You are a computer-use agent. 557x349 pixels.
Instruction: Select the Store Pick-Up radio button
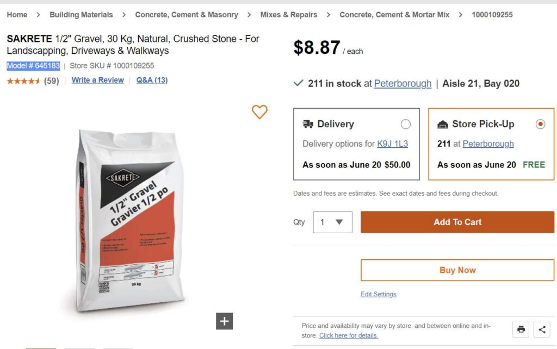(540, 124)
